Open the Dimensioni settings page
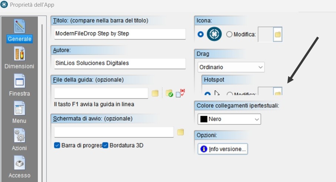Viewport: 336px width, 182px height. pos(19,58)
